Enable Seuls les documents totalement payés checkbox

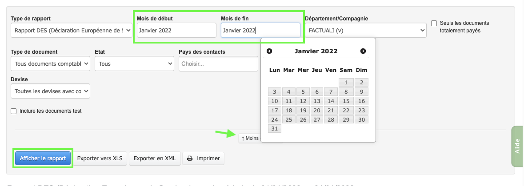coord(434,23)
